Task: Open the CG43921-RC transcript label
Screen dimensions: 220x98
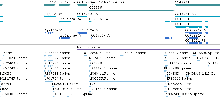Action: point(185,19)
